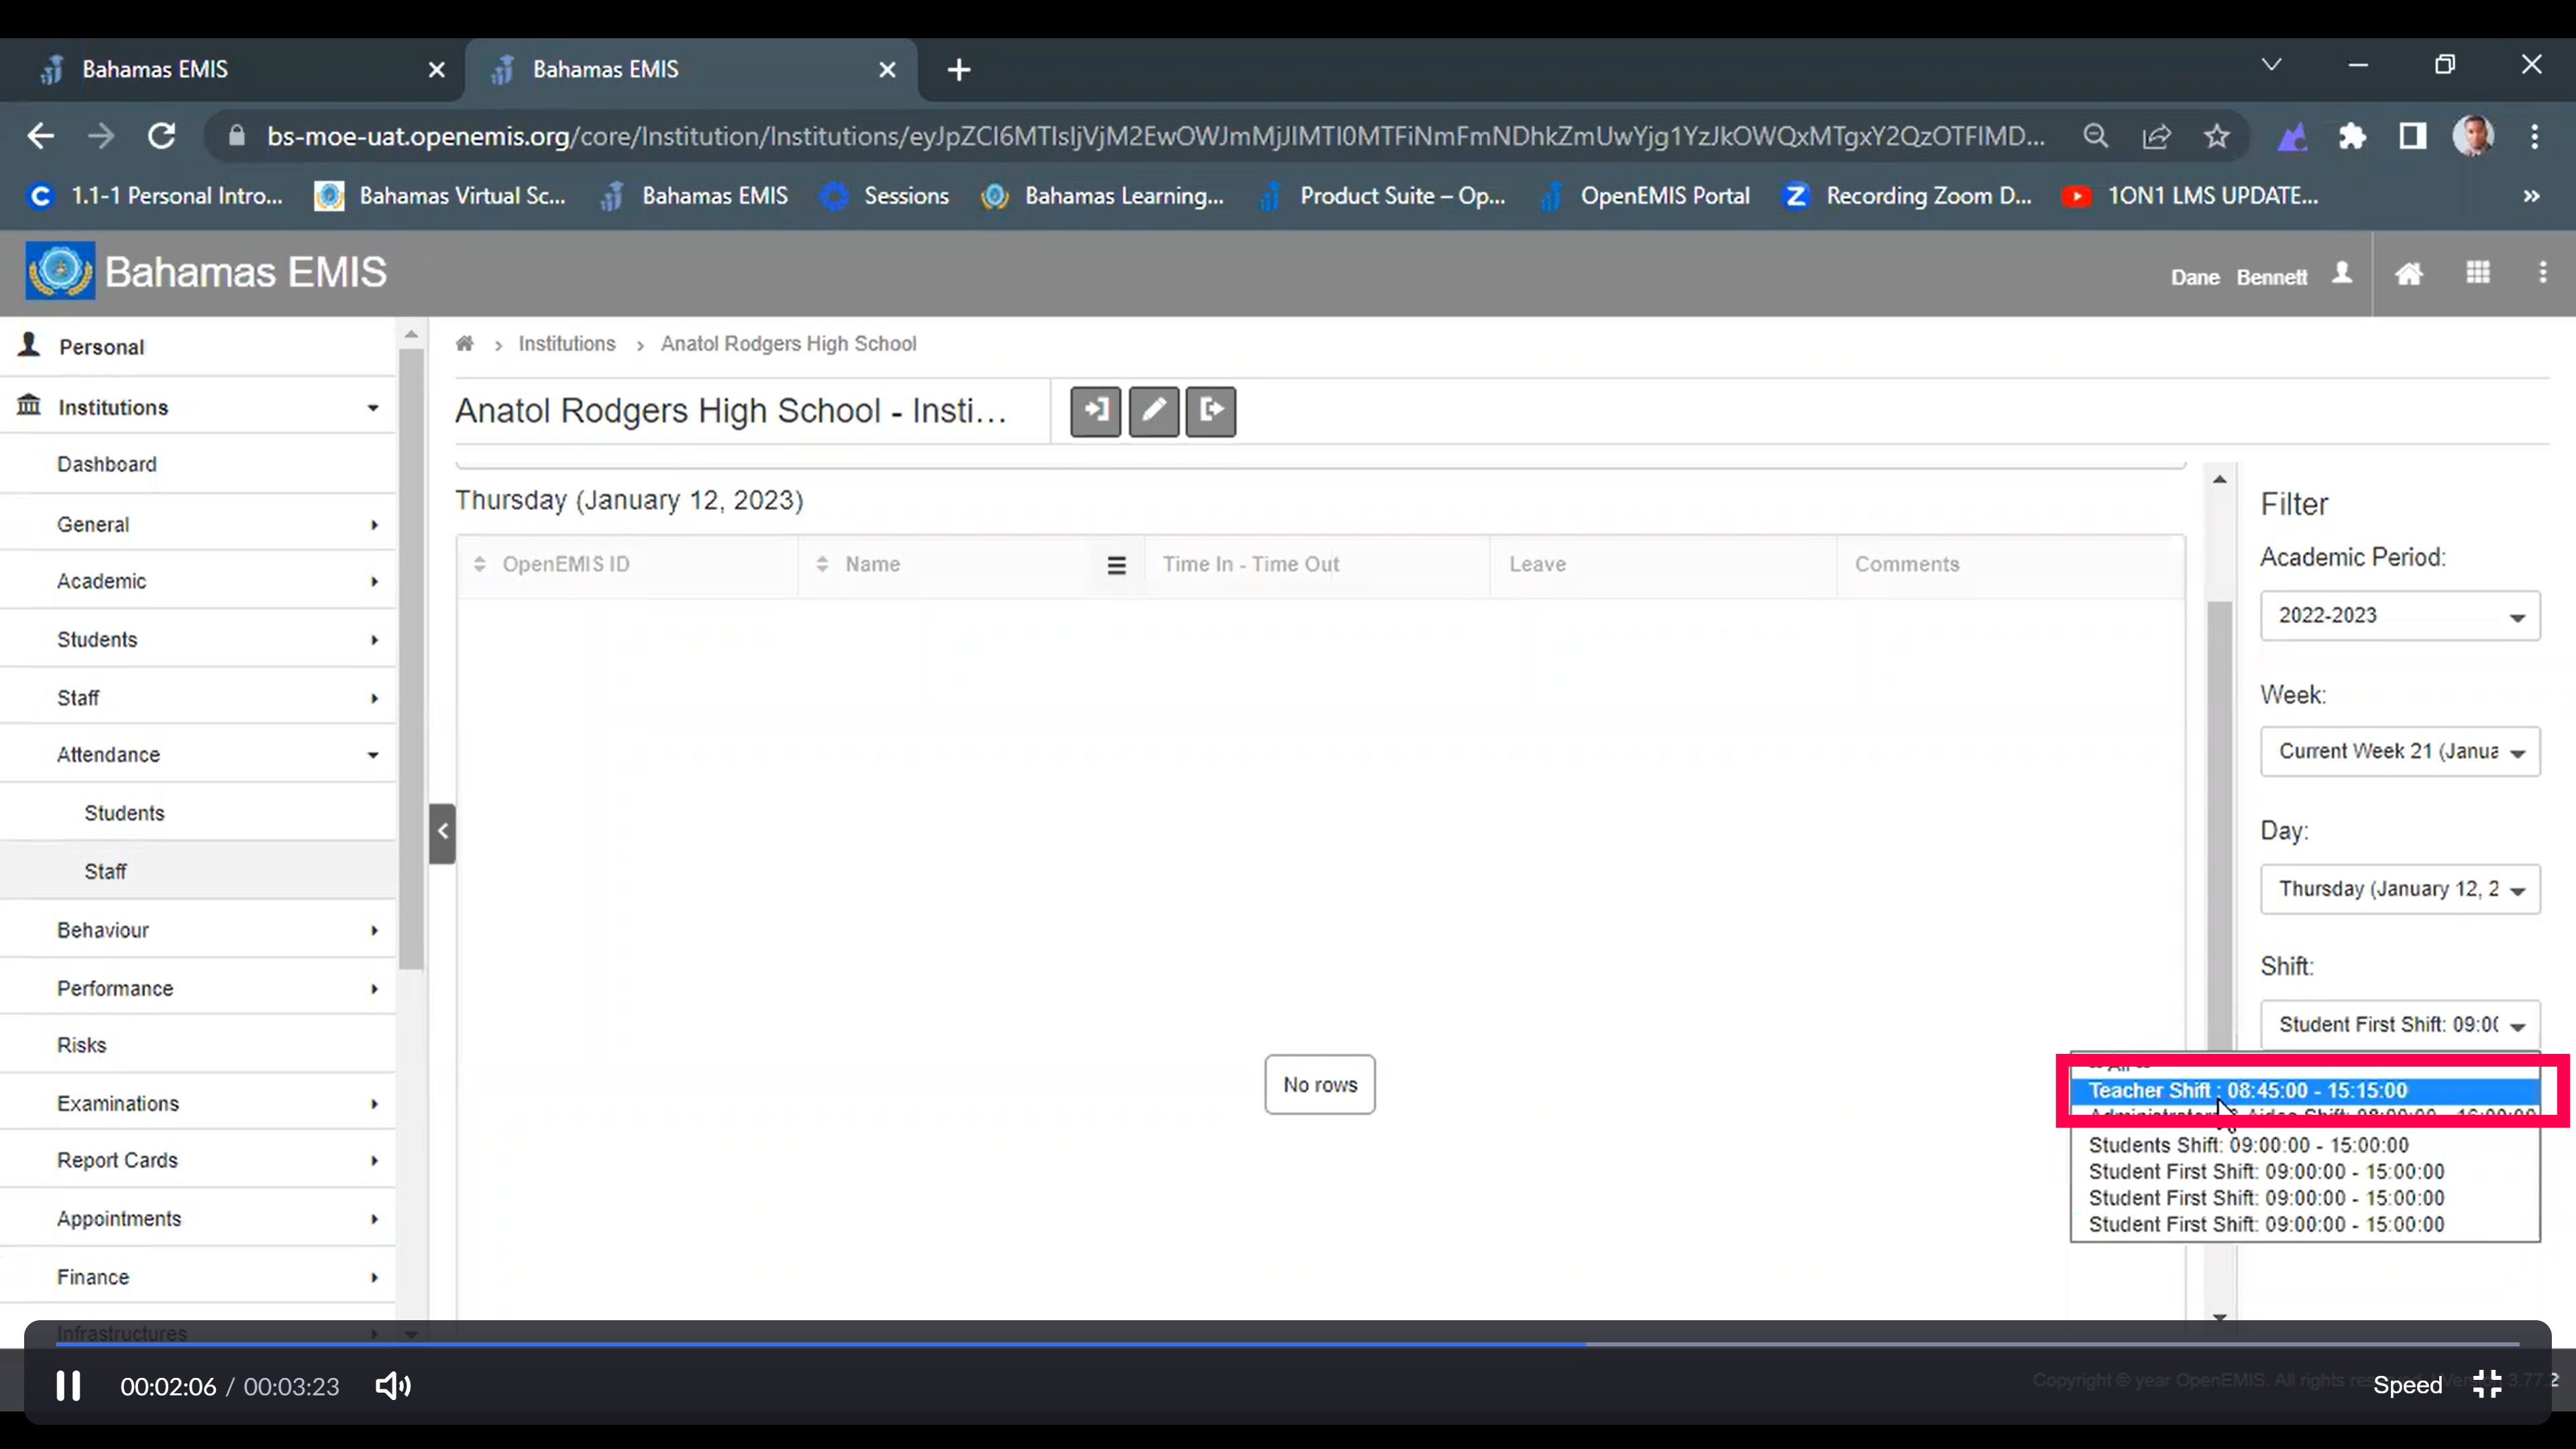
Task: Pause the video playback
Action: click(68, 1386)
